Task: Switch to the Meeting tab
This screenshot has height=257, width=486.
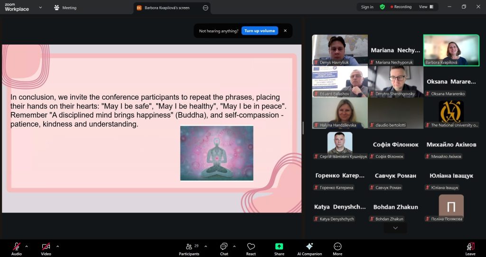Action: [65, 8]
